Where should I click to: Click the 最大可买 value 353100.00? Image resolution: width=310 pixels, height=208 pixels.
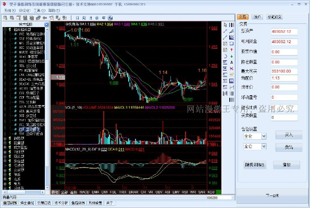284,71
